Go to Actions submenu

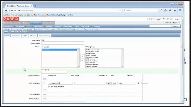coord(49,26)
